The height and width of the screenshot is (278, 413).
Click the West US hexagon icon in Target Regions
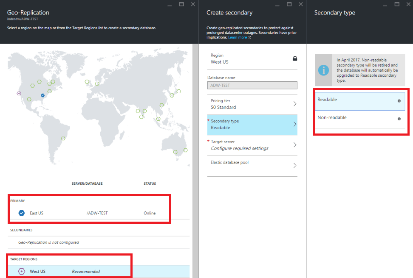tap(22, 271)
